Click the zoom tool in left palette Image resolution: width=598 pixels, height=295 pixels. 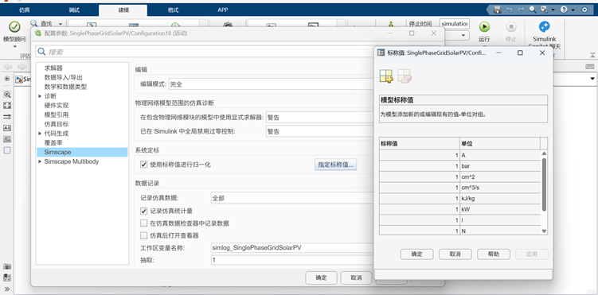(7, 95)
